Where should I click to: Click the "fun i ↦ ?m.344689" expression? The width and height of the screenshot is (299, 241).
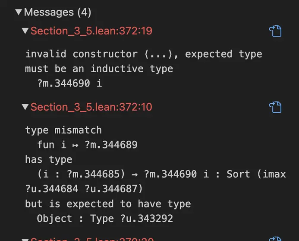click(87, 145)
